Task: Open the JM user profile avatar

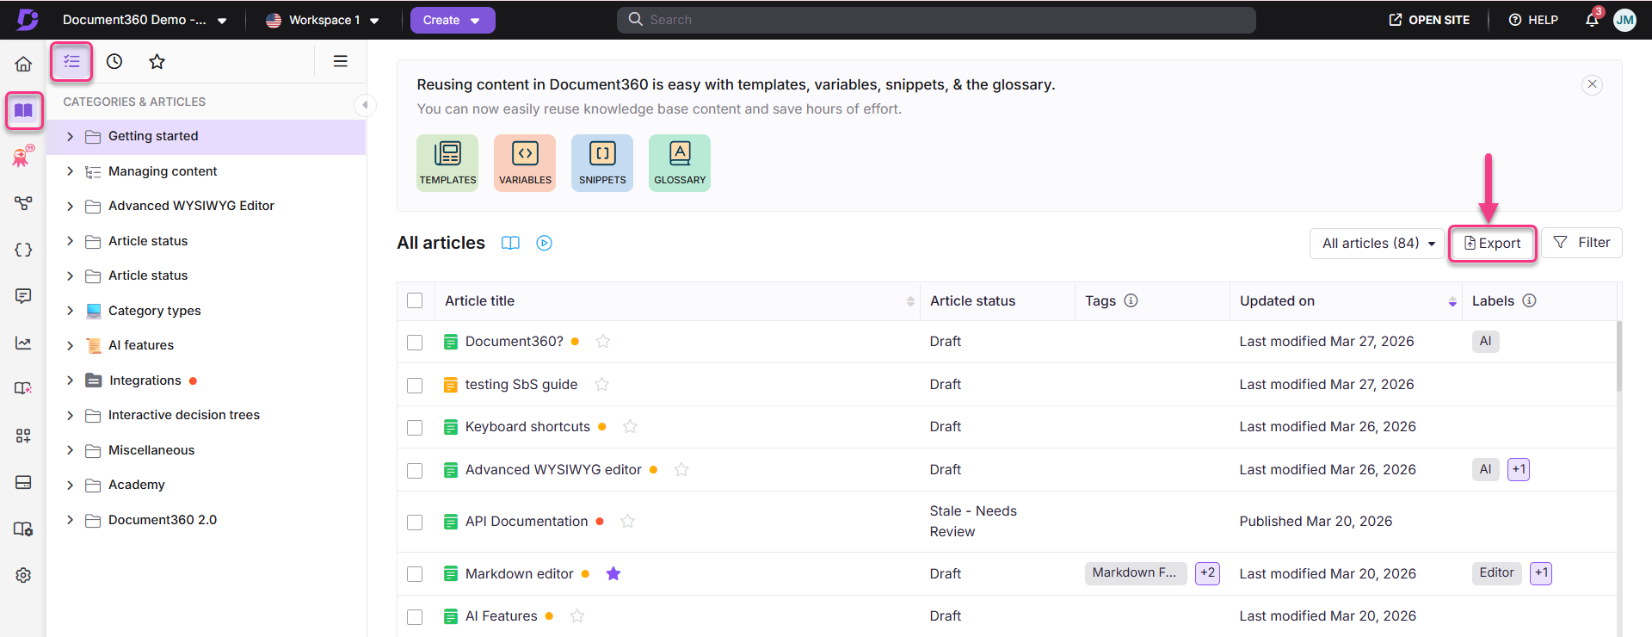Action: point(1624,20)
